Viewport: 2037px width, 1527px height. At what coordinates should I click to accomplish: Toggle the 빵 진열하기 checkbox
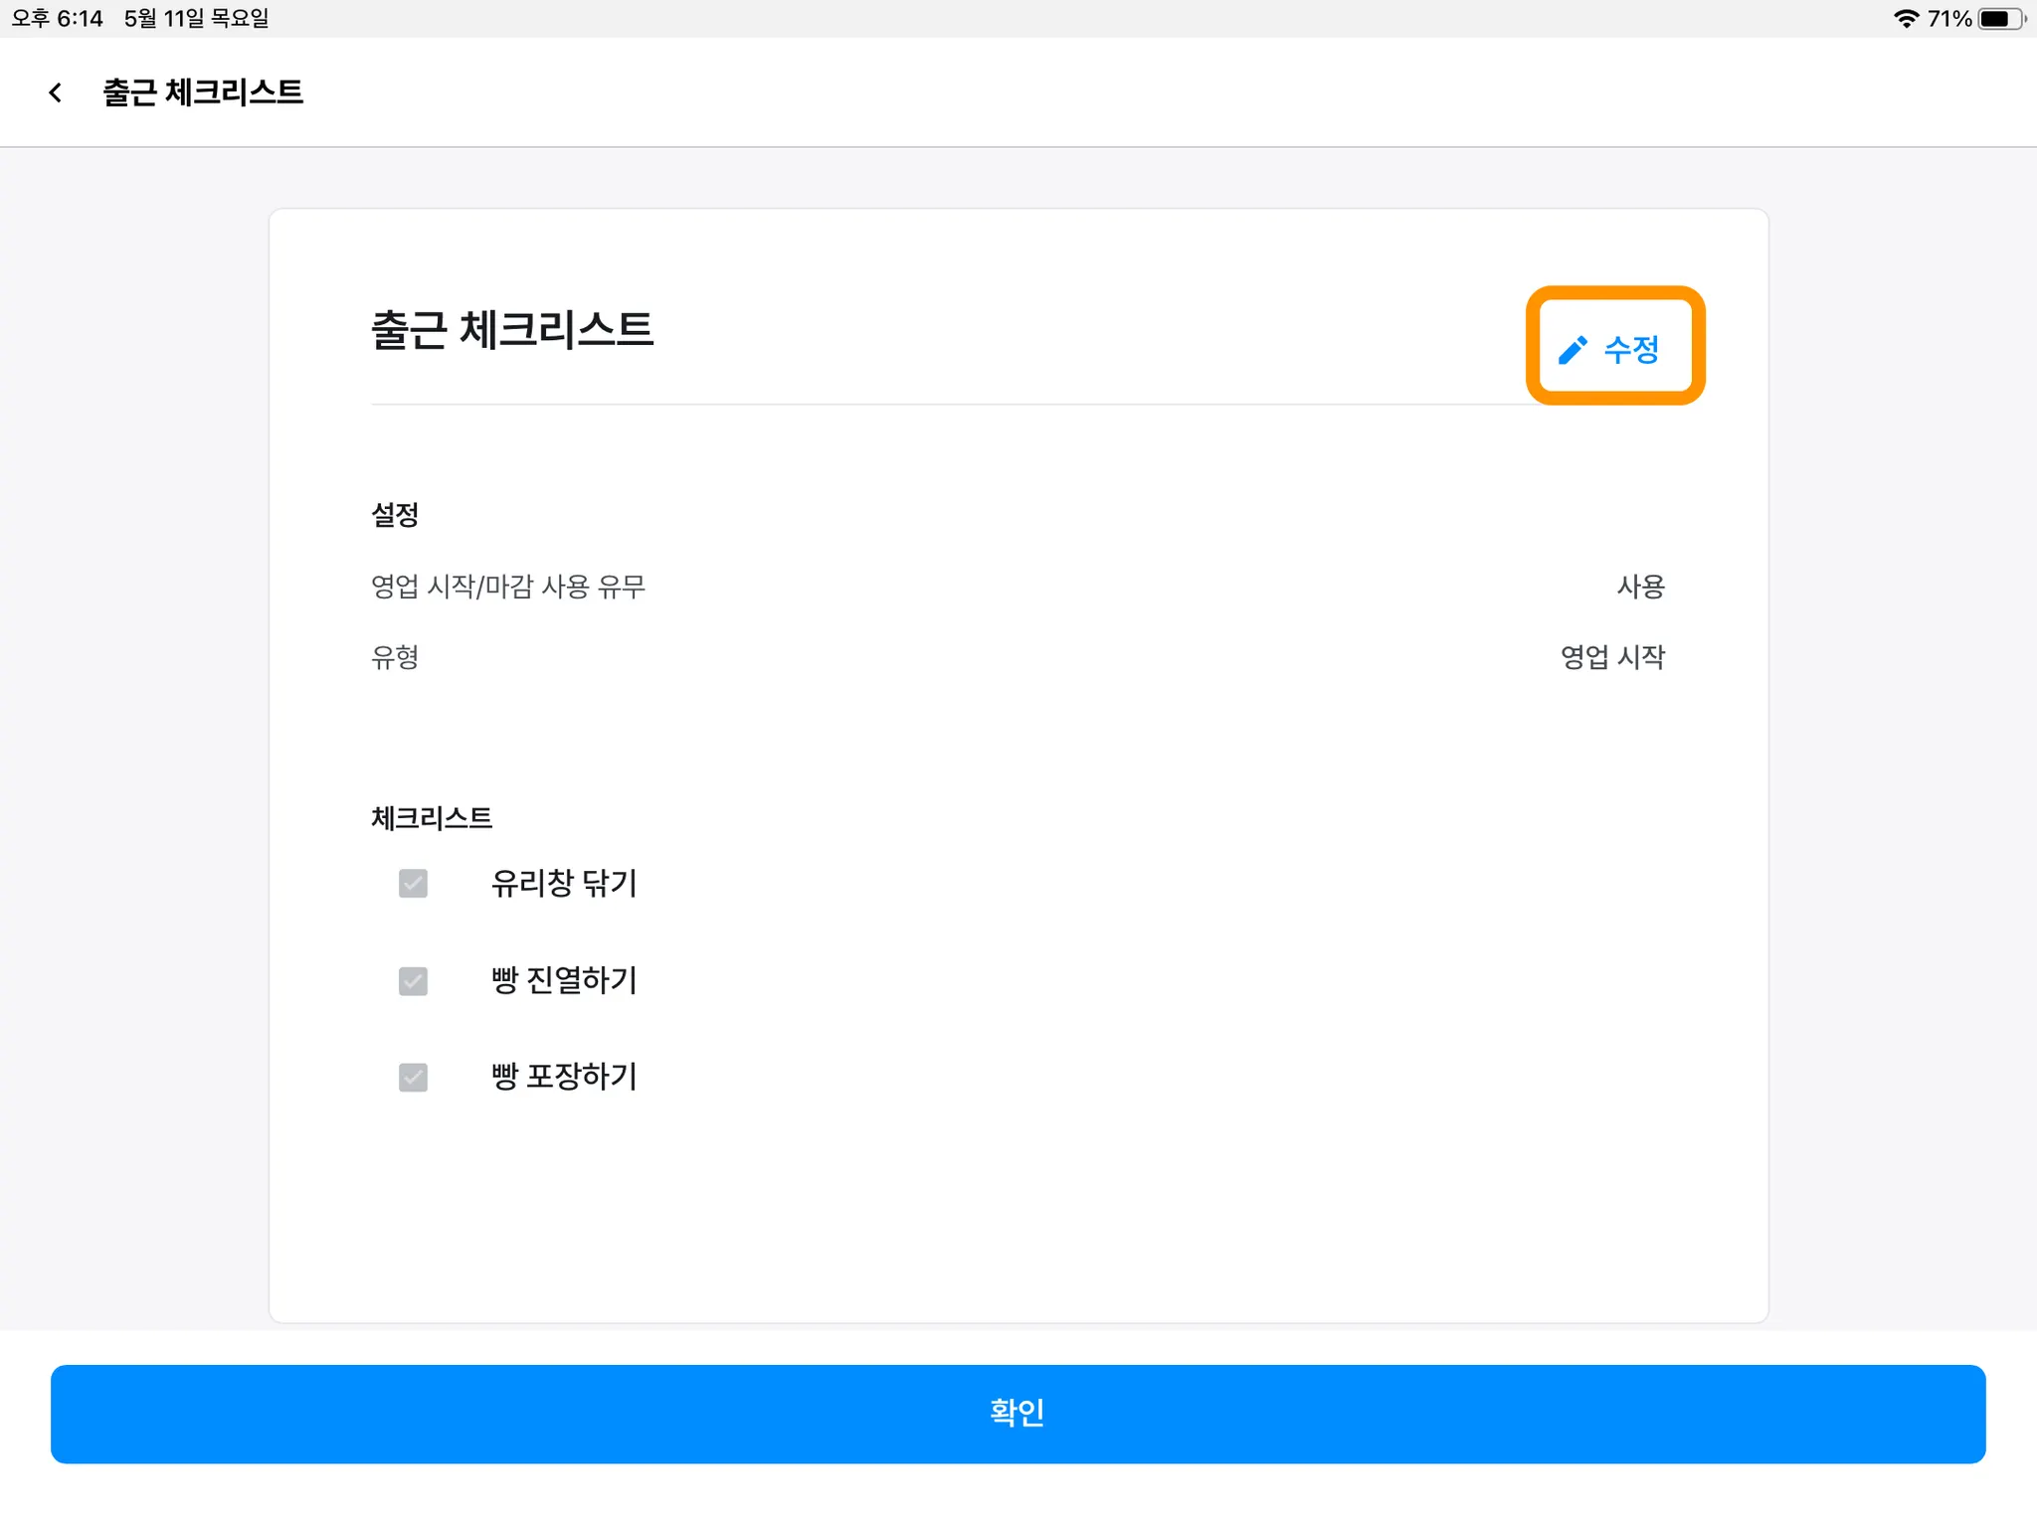pos(413,980)
